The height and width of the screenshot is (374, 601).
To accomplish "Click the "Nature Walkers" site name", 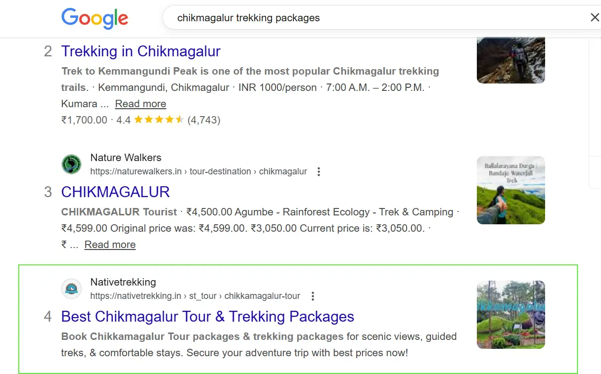I will (126, 158).
